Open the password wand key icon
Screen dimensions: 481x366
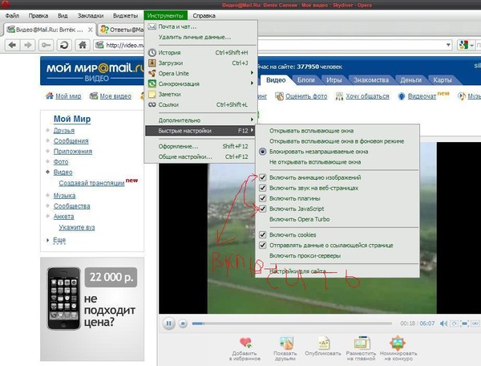pos(46,45)
